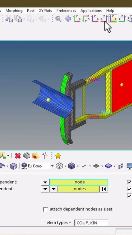Open the Preferences menu
The image size is (132, 235).
pyautogui.click(x=66, y=11)
